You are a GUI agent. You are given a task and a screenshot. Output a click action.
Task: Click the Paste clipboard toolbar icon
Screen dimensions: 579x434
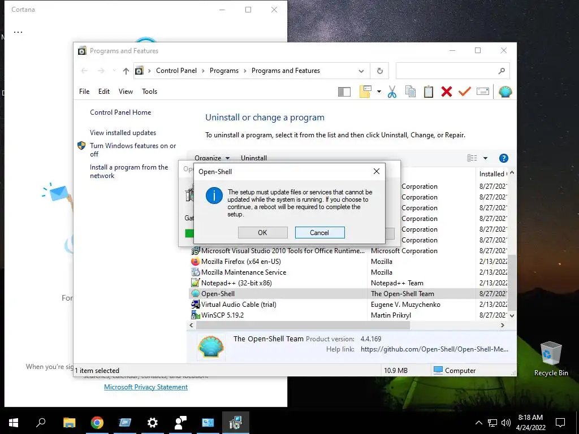click(429, 92)
